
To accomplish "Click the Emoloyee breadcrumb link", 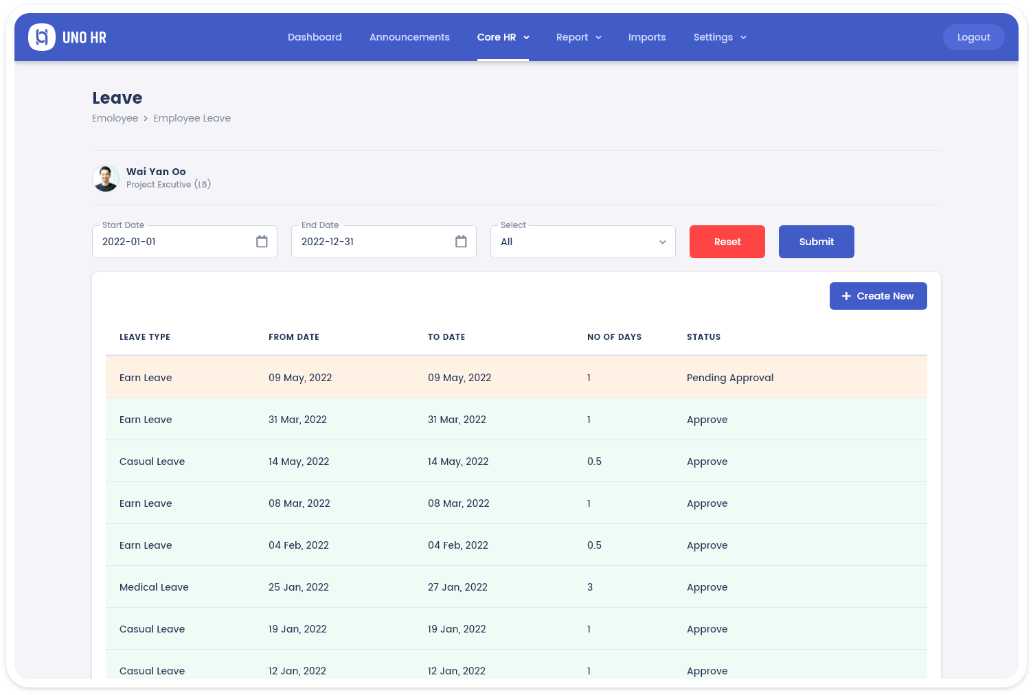I will (x=115, y=118).
